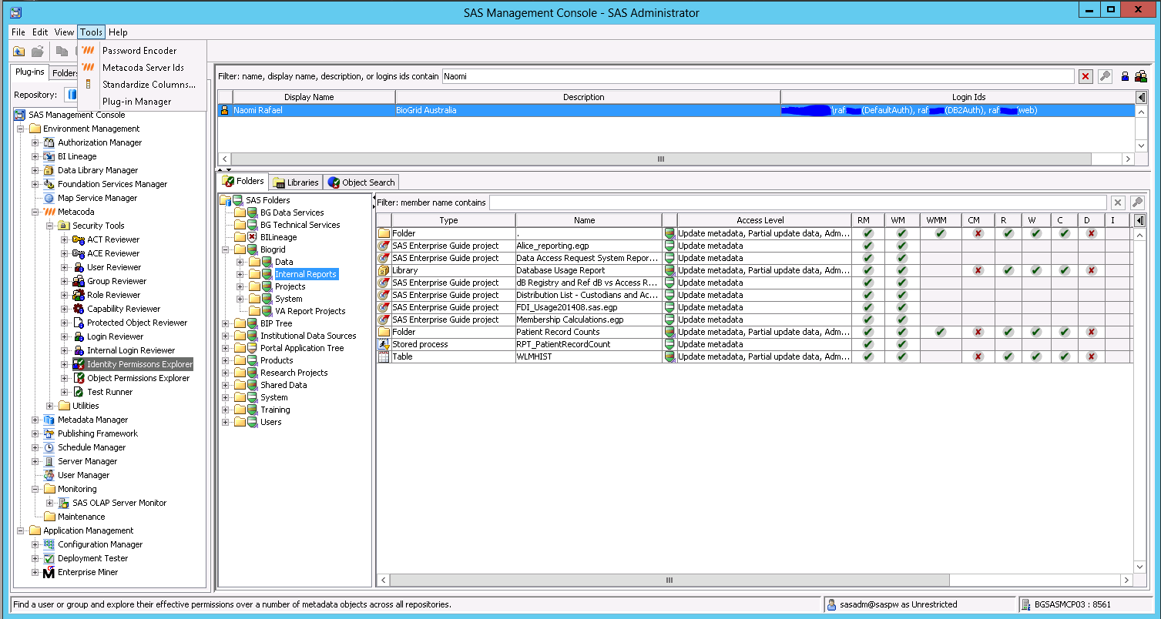Collapse the Environment Management node
Screen dimensions: 1161x619
[x=20, y=129]
